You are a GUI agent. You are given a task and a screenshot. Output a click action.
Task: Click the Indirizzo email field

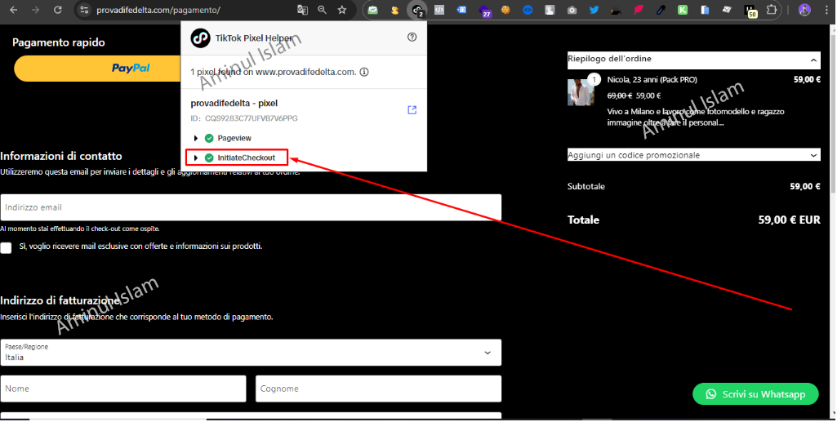pyautogui.click(x=251, y=207)
